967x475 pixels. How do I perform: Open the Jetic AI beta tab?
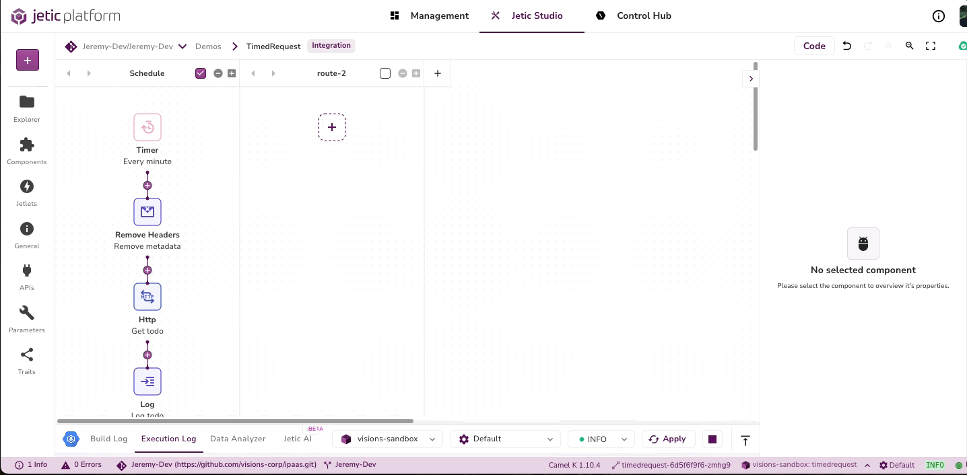pos(298,439)
